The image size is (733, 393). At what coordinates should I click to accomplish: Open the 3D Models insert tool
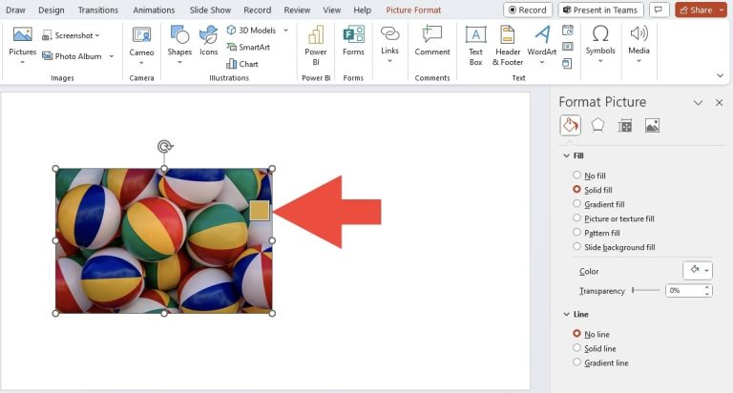click(250, 31)
